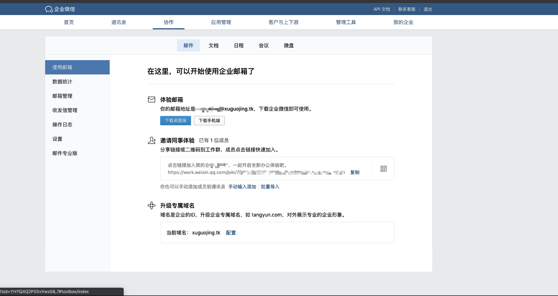This screenshot has width=558, height=296.
Task: Open 邮件专业版 in sidebar
Action: pyautogui.click(x=77, y=153)
